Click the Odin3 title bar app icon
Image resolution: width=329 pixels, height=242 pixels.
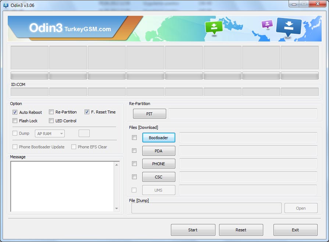6,5
